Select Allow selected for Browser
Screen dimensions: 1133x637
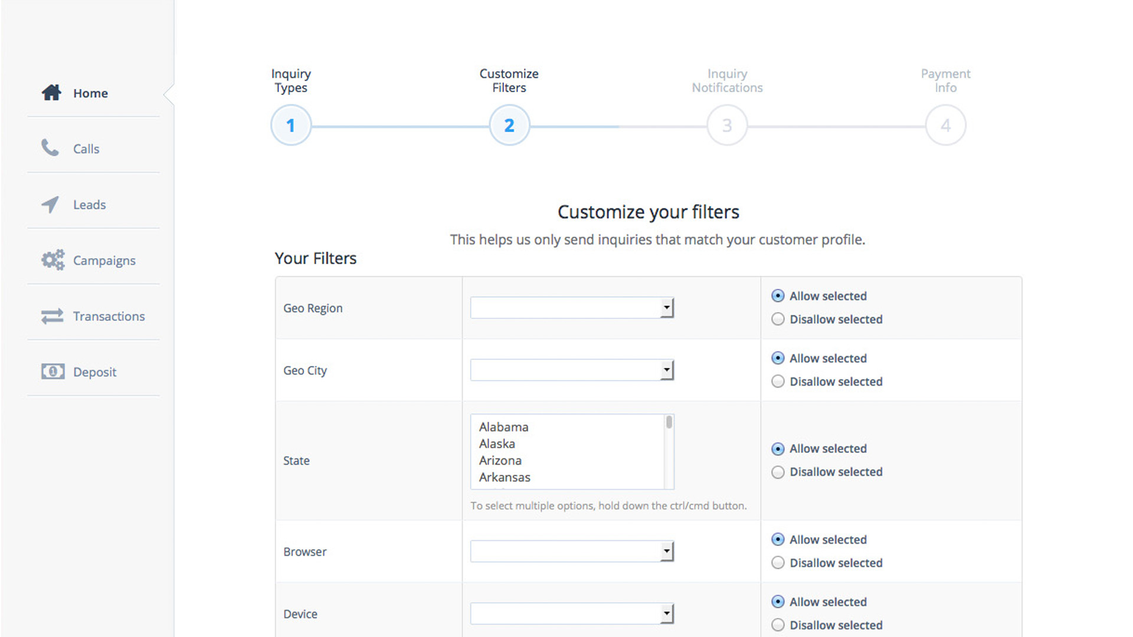tap(778, 540)
